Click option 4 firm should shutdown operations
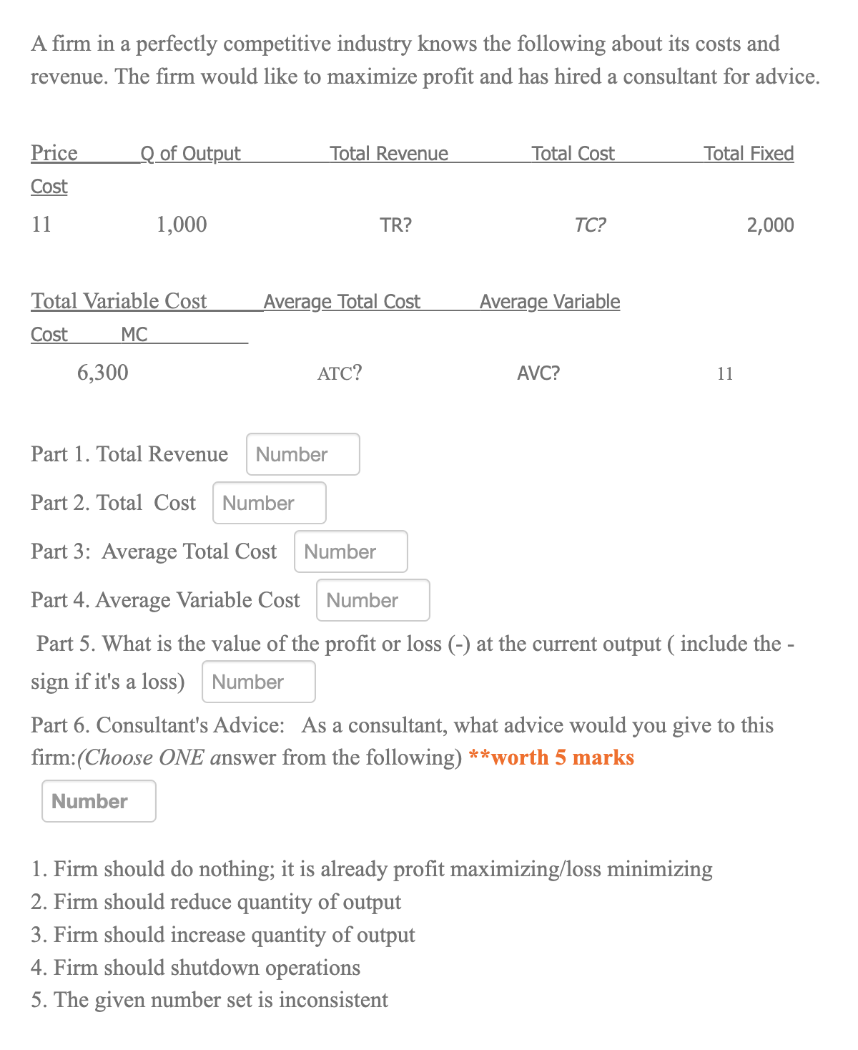Screen dimensions: 858x1050 [195, 968]
